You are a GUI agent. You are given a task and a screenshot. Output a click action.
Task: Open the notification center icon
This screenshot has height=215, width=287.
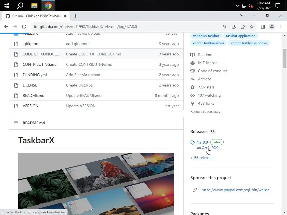[278, 6]
